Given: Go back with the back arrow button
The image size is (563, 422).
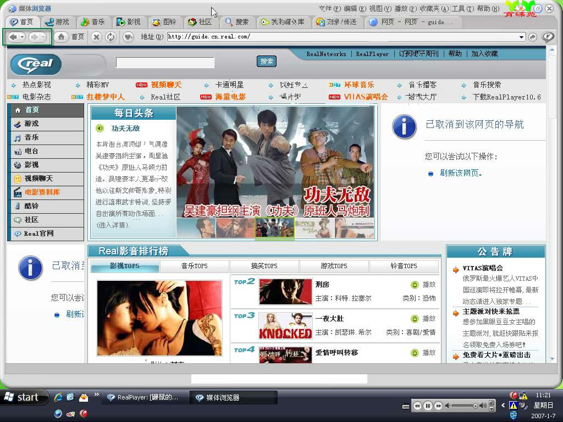Looking at the screenshot, I should 13,37.
